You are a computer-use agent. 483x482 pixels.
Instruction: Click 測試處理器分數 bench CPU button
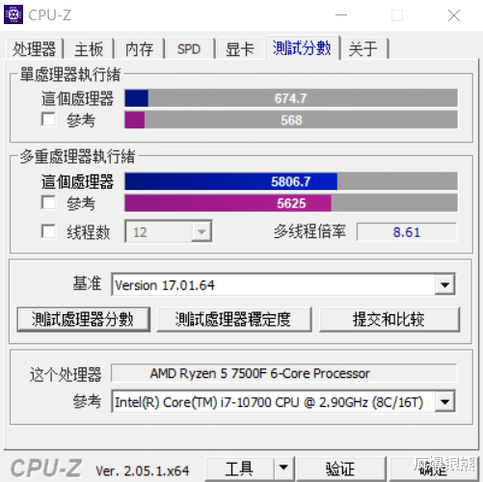point(83,319)
